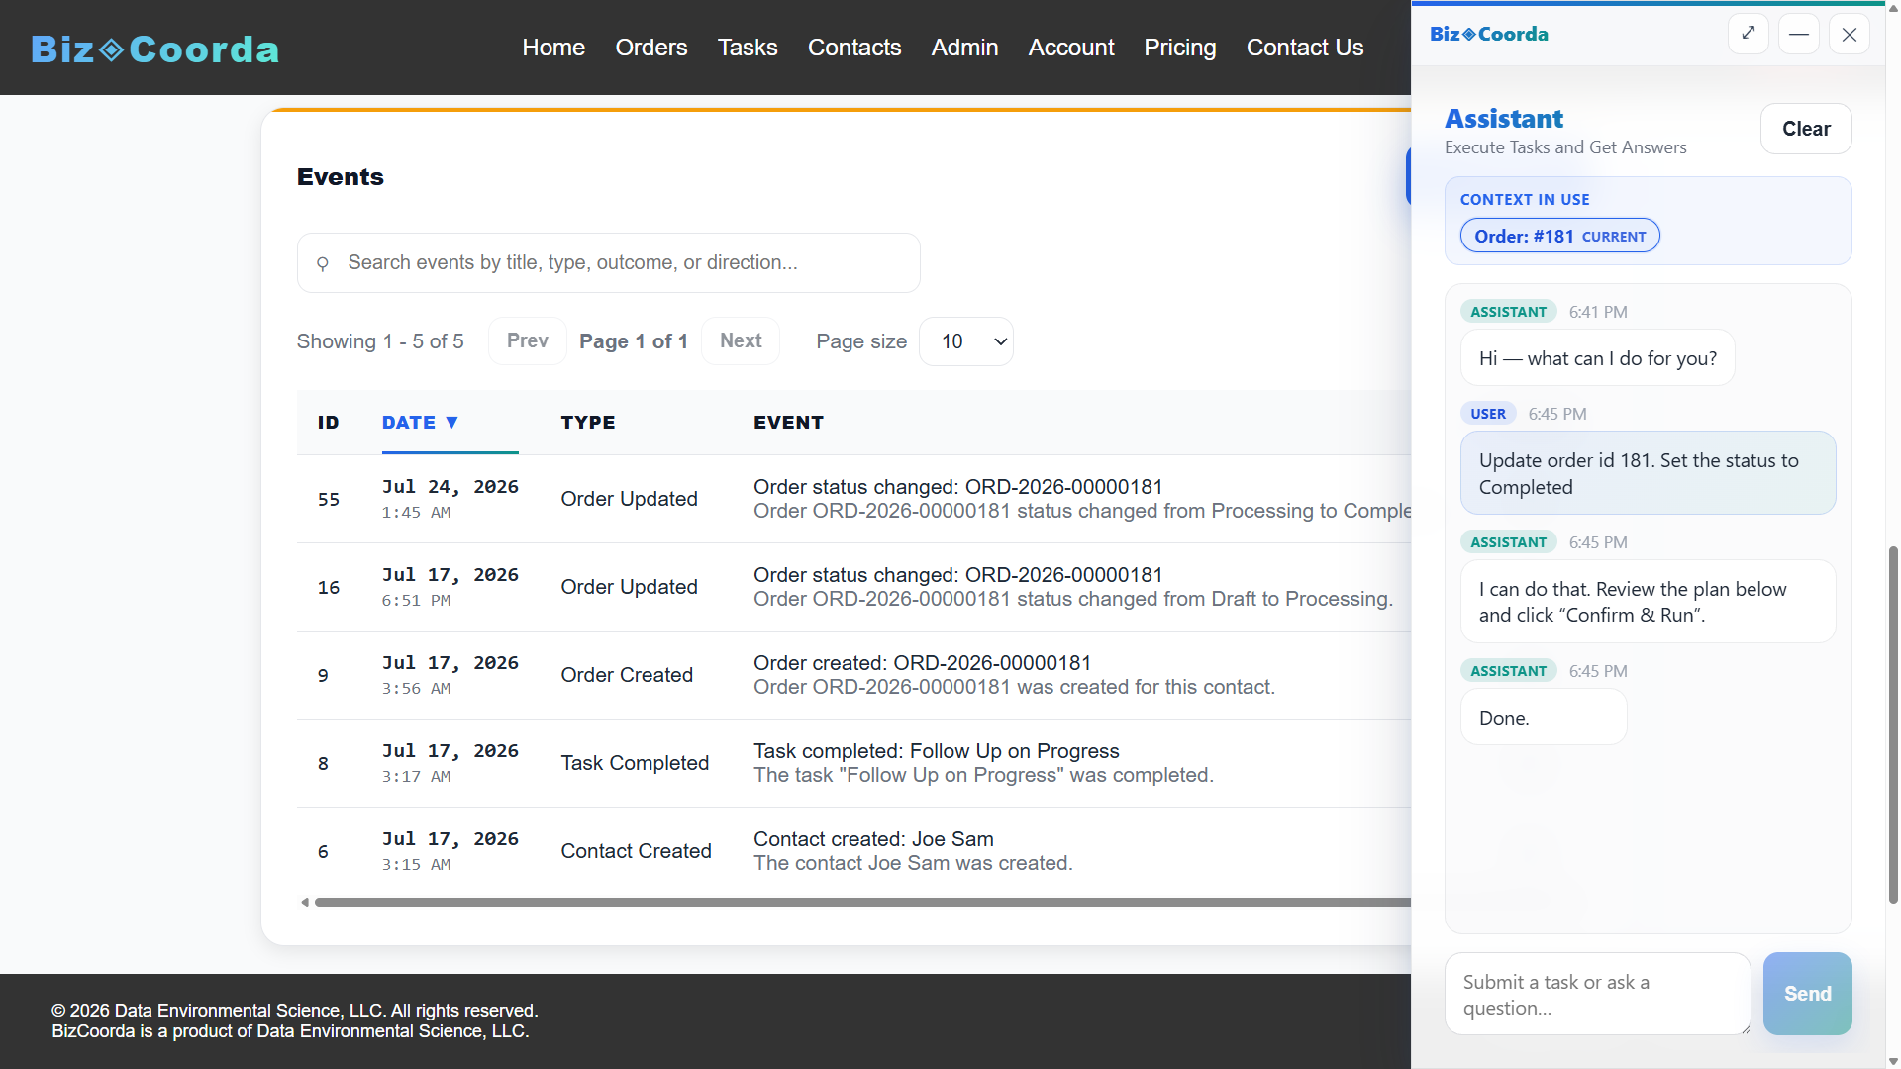Click the assistant panel vertical scrollbar
Screen dimensions: 1901x1069
pos(1893,723)
